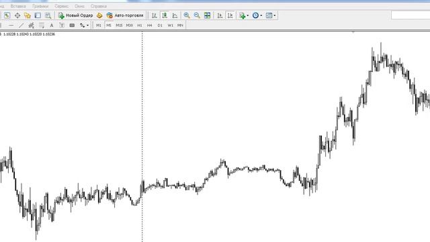The image size is (430, 242).
Task: Switch to D1 timeframe
Action: click(160, 26)
